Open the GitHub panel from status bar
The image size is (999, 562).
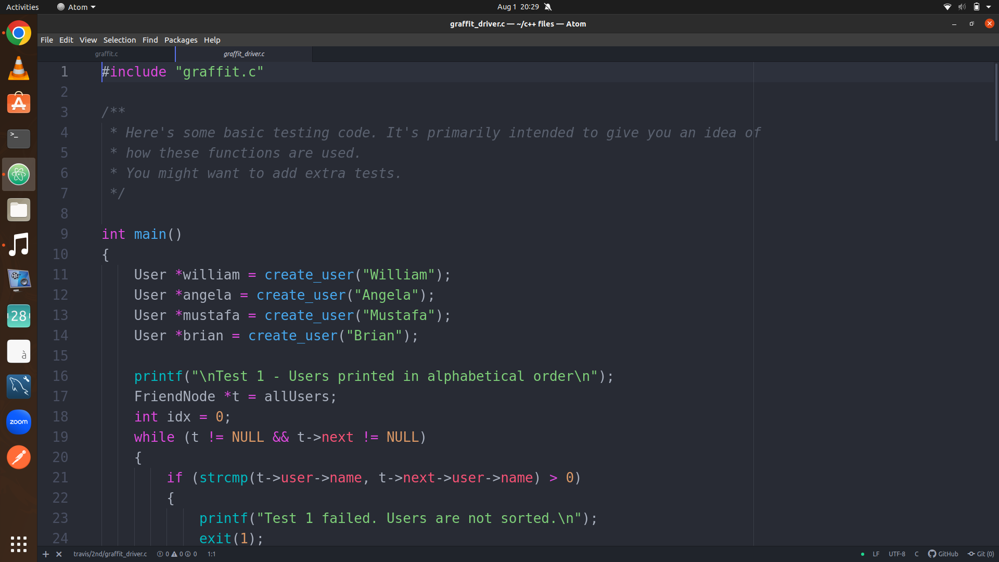click(943, 554)
